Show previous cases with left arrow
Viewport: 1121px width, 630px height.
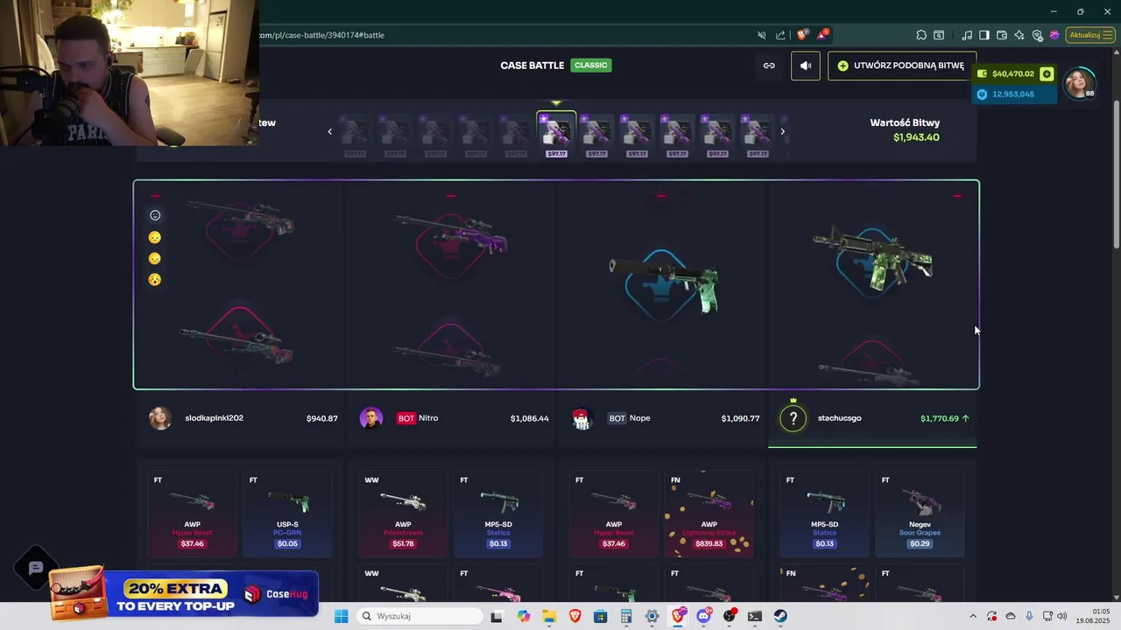pos(330,132)
